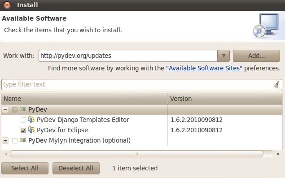The image size is (285, 178).
Task: Check the PyDev category checkbox
Action: [14, 109]
